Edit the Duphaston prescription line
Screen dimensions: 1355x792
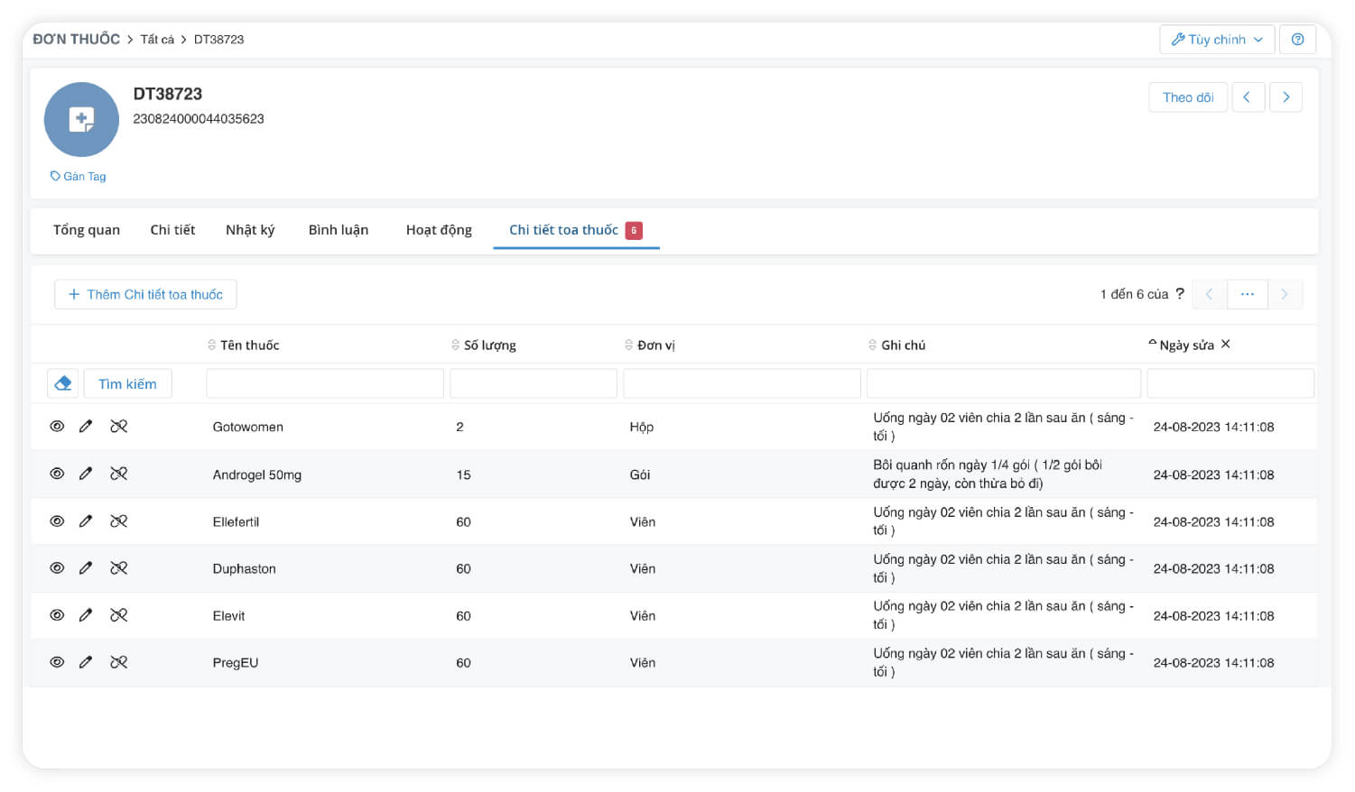(x=86, y=568)
